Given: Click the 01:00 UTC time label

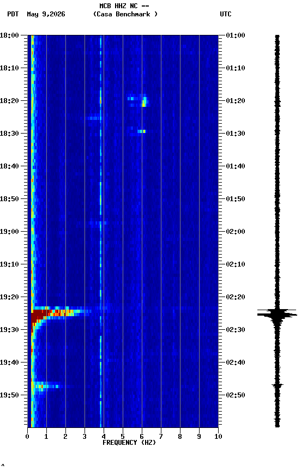Looking at the screenshot, I should [x=236, y=35].
